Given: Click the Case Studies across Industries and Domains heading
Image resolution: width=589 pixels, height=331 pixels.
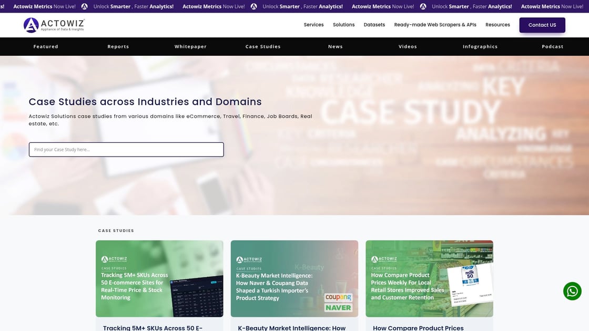Looking at the screenshot, I should (145, 102).
